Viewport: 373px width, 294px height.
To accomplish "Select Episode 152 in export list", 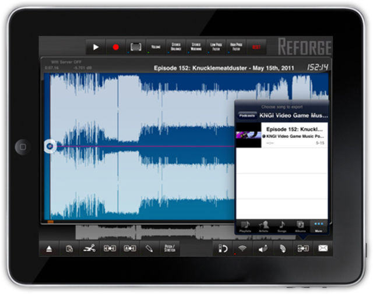I will (282, 135).
